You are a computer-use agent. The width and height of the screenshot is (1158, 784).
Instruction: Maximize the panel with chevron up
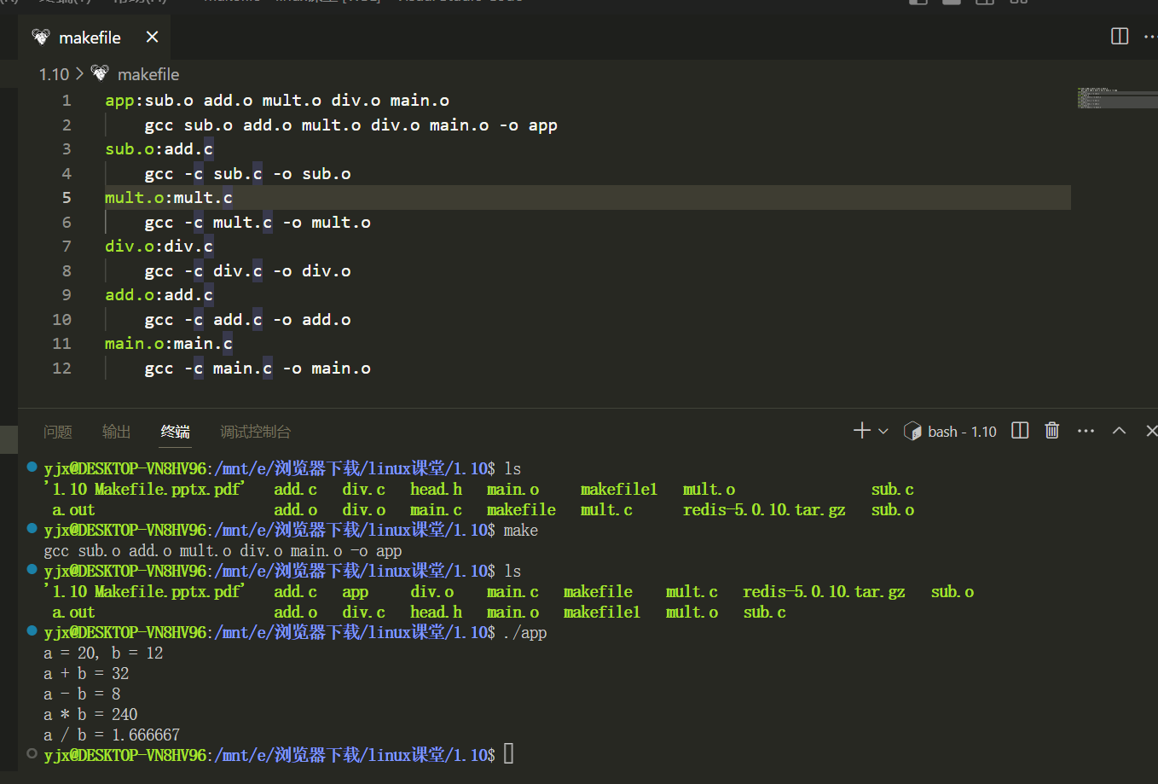point(1120,431)
